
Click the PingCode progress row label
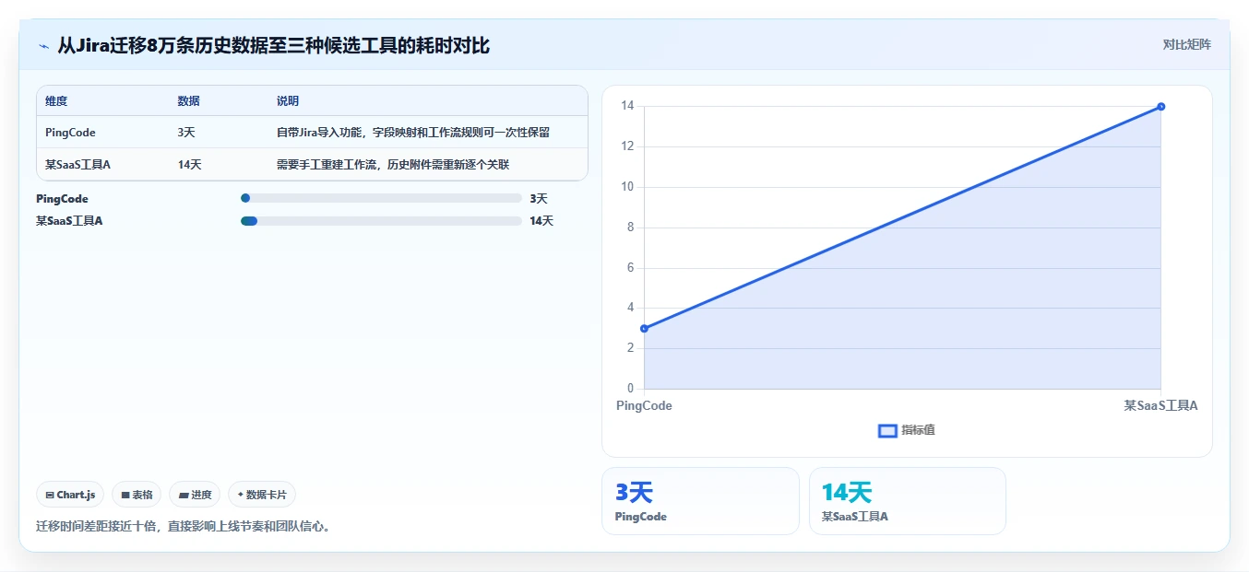click(x=63, y=198)
